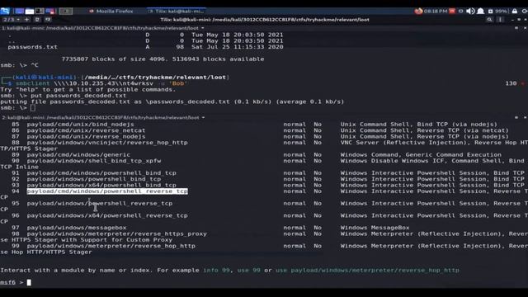Click 'Windows MessageBox' description text
The image size is (528, 297).
[375, 228]
